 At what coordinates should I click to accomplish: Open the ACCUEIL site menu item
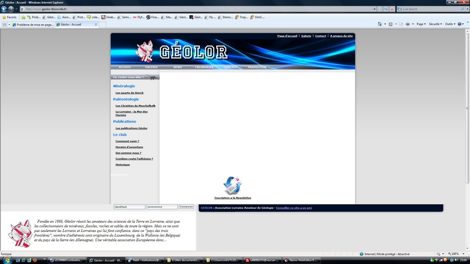point(125,67)
